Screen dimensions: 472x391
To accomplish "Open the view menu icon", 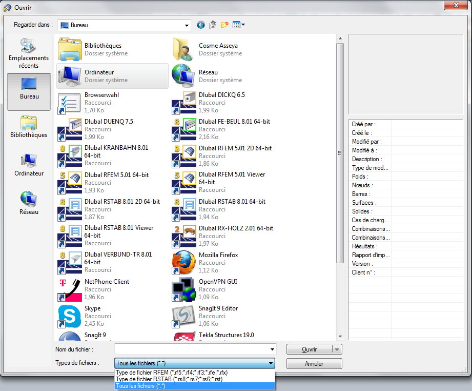I will pos(239,25).
